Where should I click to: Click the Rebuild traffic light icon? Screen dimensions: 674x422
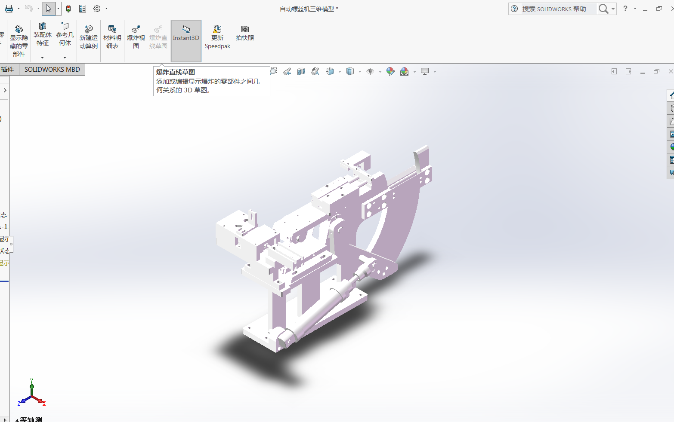(x=68, y=9)
